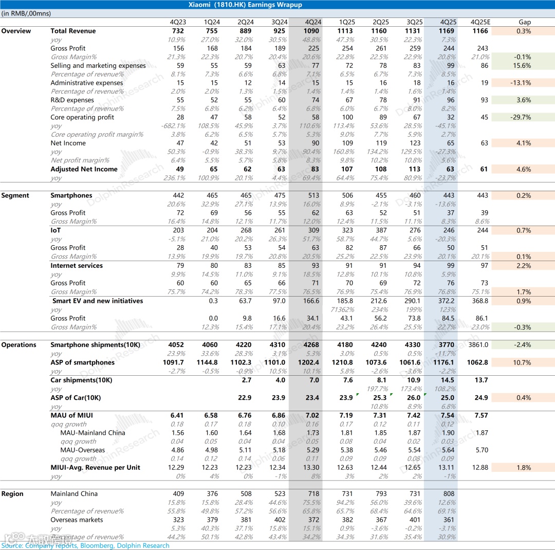Click the smartphone shipments 4Q25 value 3770

[x=447, y=345]
